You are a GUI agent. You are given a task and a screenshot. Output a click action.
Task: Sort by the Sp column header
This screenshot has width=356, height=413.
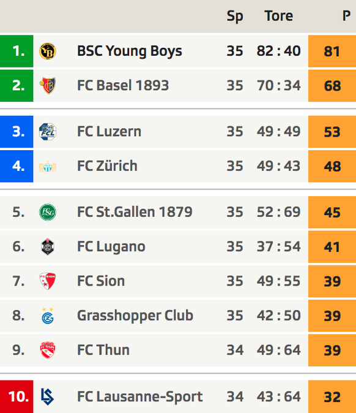[x=235, y=17]
